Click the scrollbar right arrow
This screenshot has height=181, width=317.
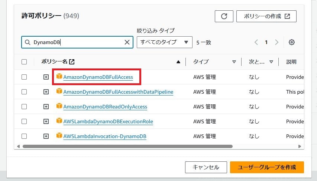click(x=300, y=146)
